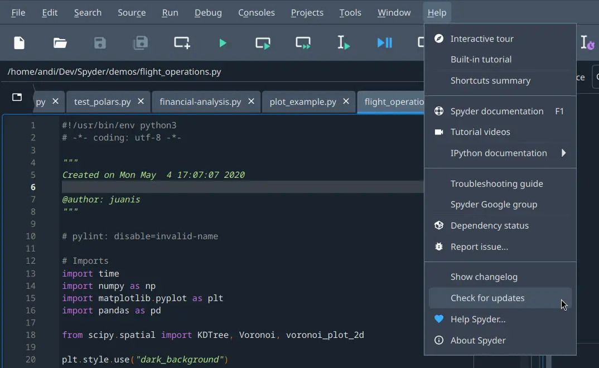Open the Consoles menu
The height and width of the screenshot is (368, 599).
257,13
